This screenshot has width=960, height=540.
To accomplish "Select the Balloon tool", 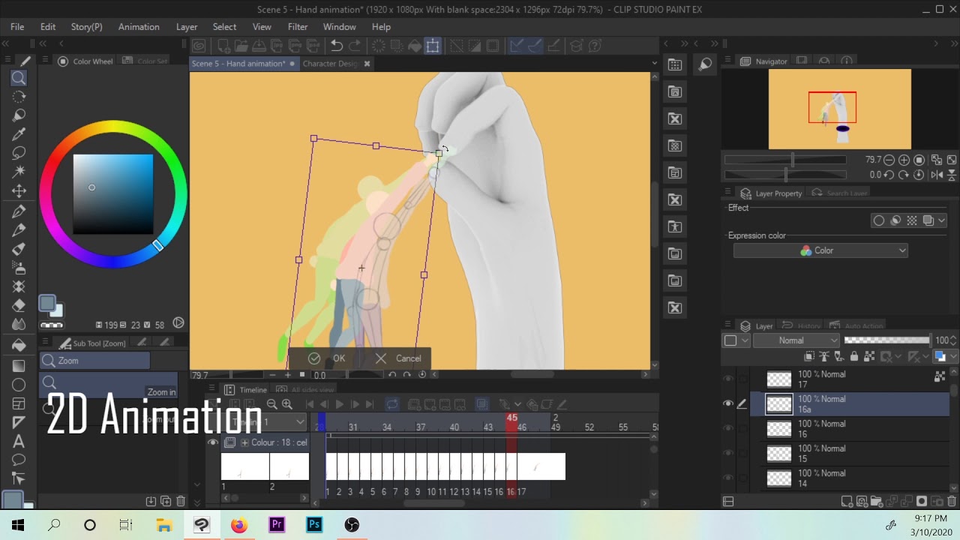I will 19,460.
